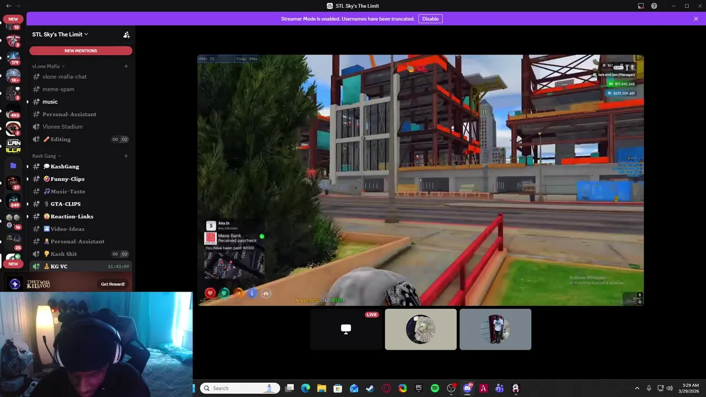Open the Reaction-Links channel

tap(81, 217)
